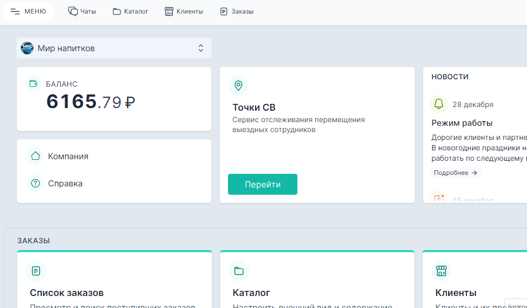Viewport: 527px width, 308px height.
Task: Click the folder icon on the Каталог card
Action: pyautogui.click(x=239, y=270)
